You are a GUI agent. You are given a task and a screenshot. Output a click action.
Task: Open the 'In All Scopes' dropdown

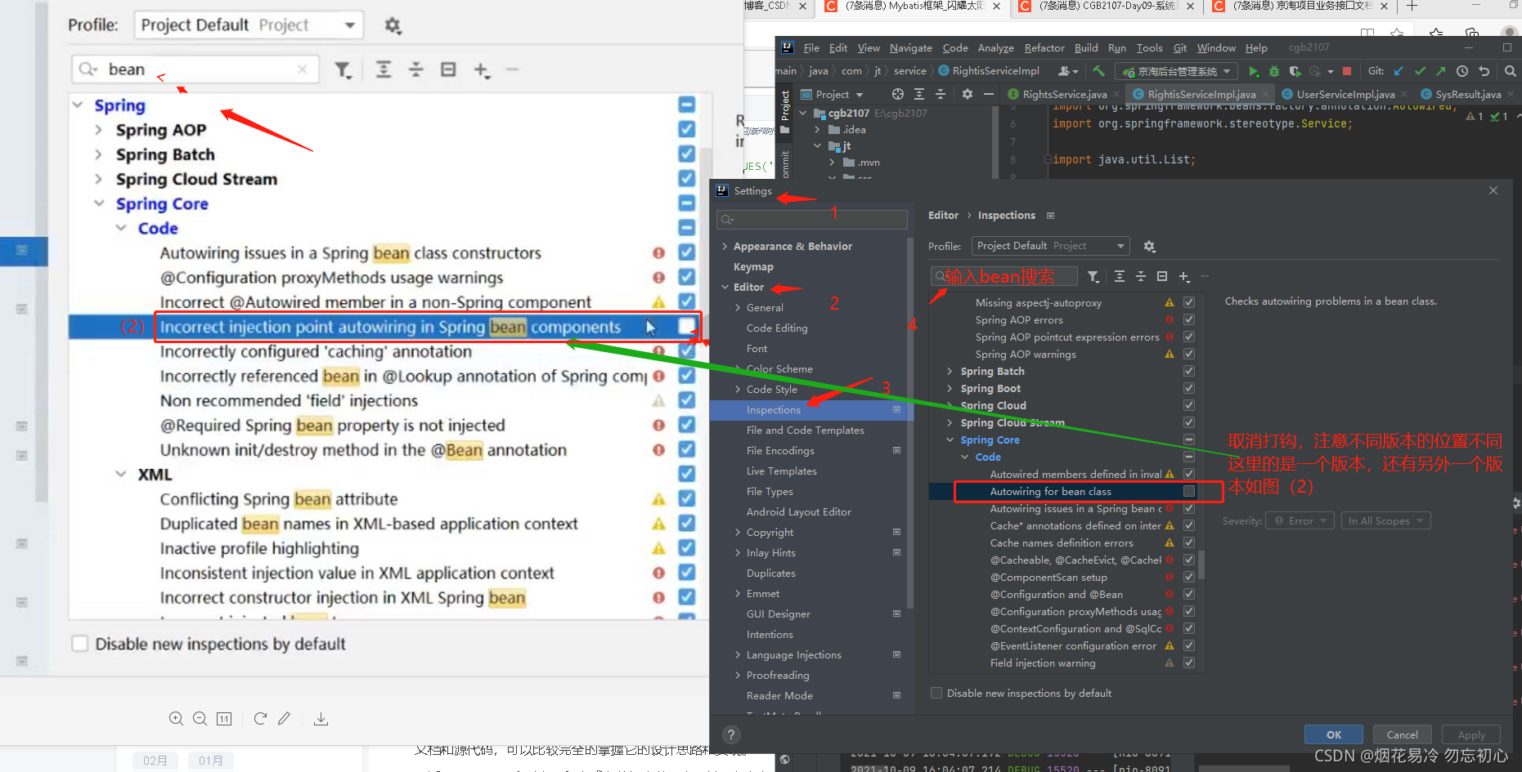click(1385, 520)
